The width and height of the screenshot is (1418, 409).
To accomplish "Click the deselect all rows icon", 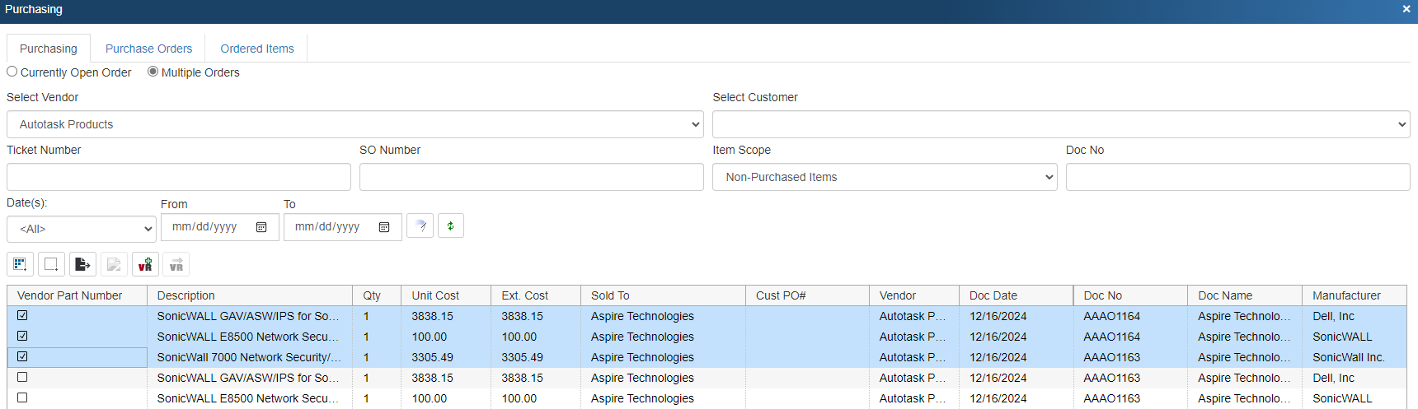I will point(51,264).
